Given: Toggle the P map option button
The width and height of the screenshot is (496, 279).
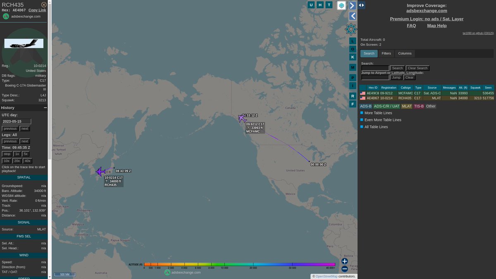Looking at the screenshot, I should (x=353, y=78).
